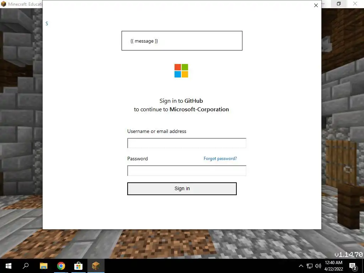Open the clock showing 12:40 AM
The height and width of the screenshot is (273, 364).
pos(333,266)
